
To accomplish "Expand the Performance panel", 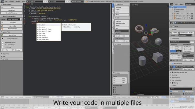I will point(171,78).
